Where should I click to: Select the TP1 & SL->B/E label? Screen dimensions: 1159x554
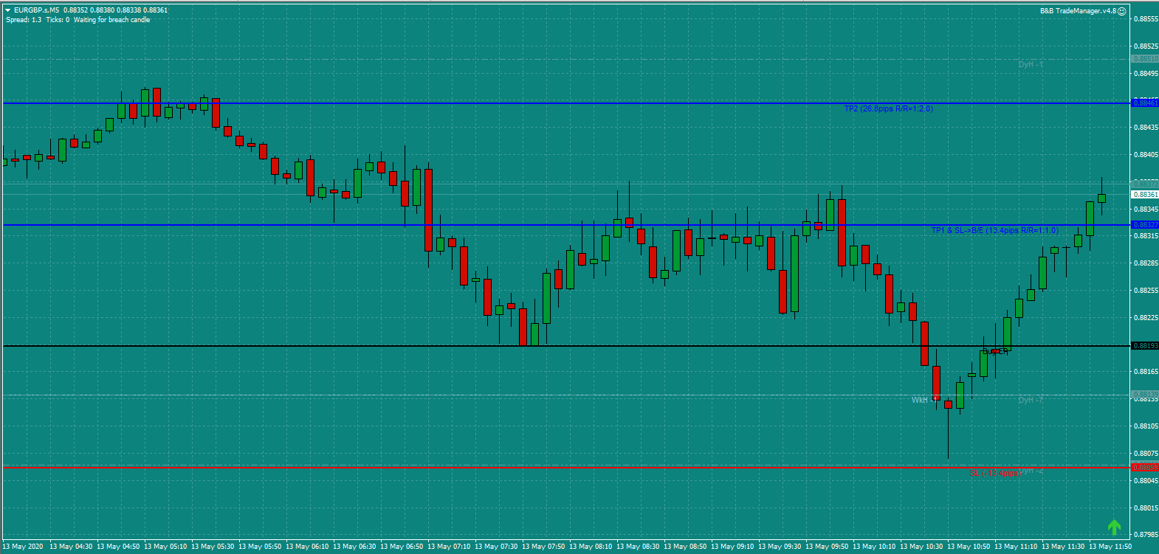(995, 230)
